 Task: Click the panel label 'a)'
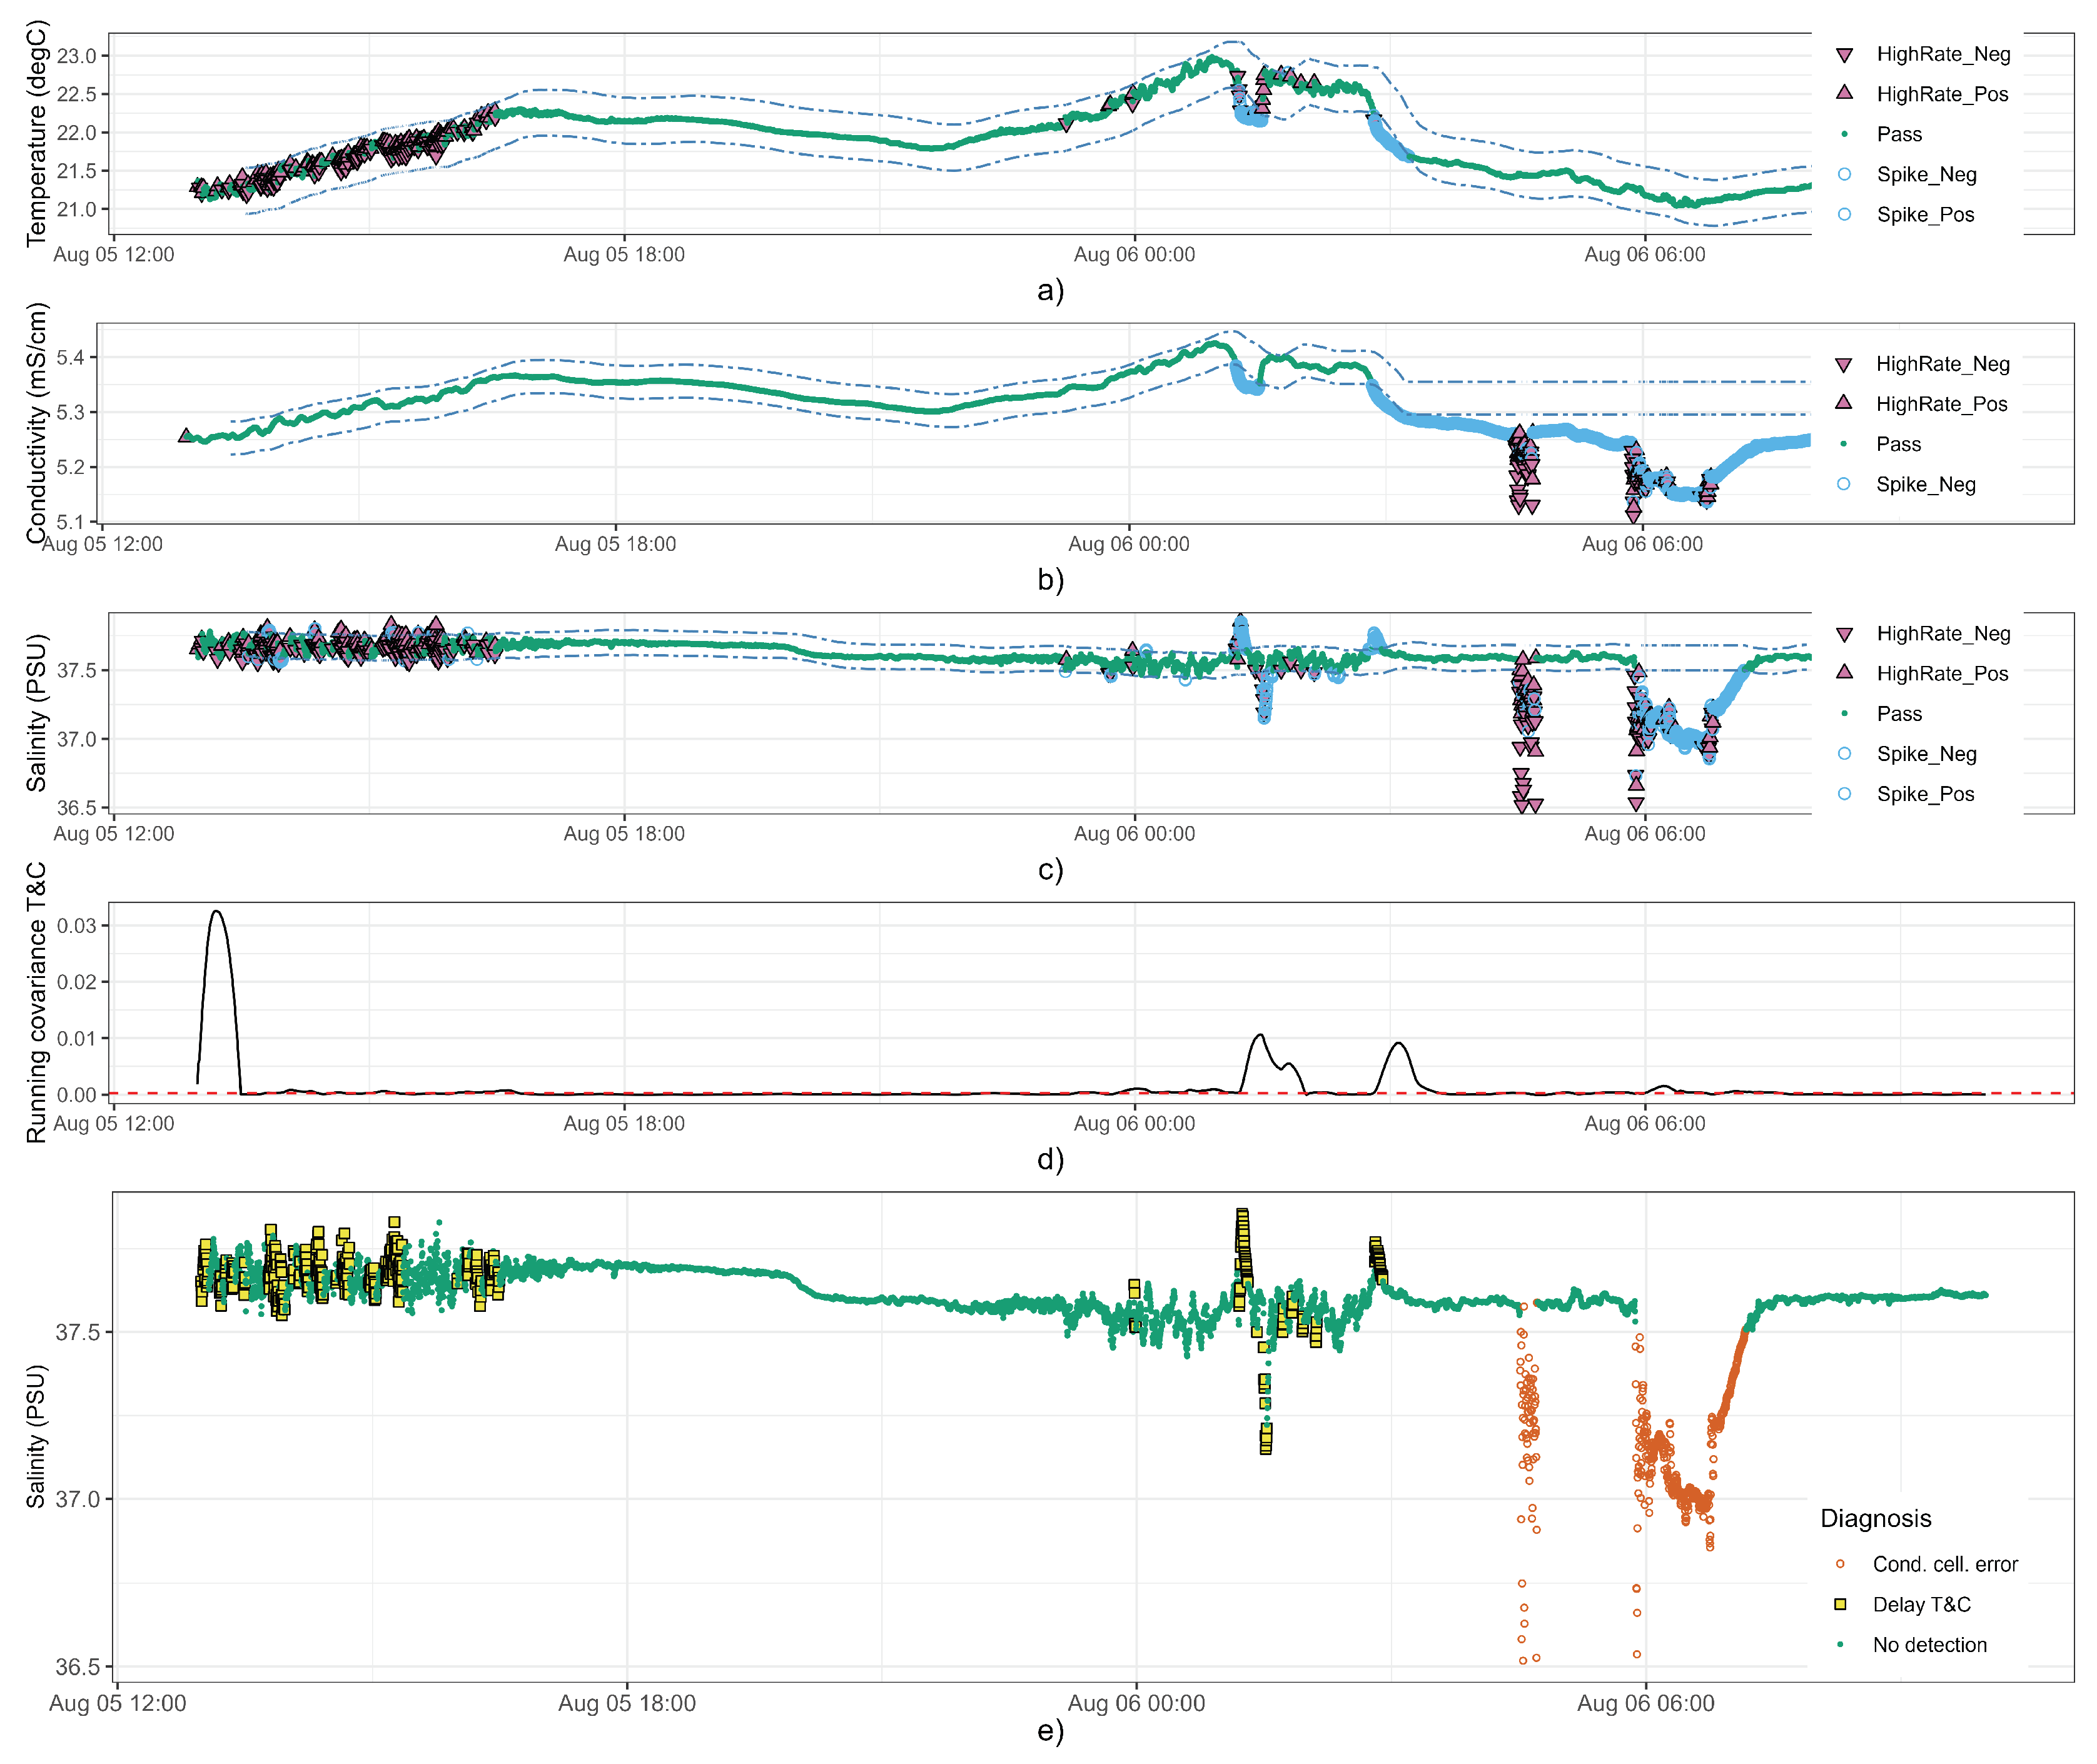[x=1050, y=289]
